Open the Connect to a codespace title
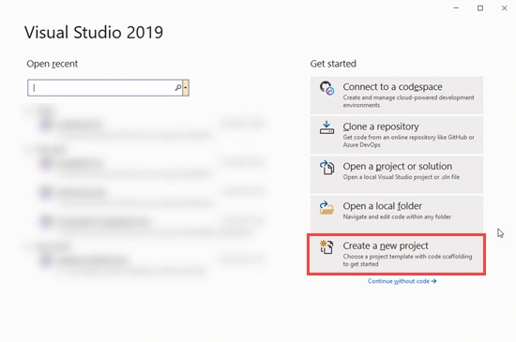This screenshot has width=516, height=342. [392, 87]
